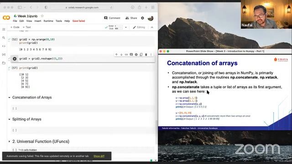Open Safari downloads icon
This screenshot has width=292, height=164.
(132, 7)
